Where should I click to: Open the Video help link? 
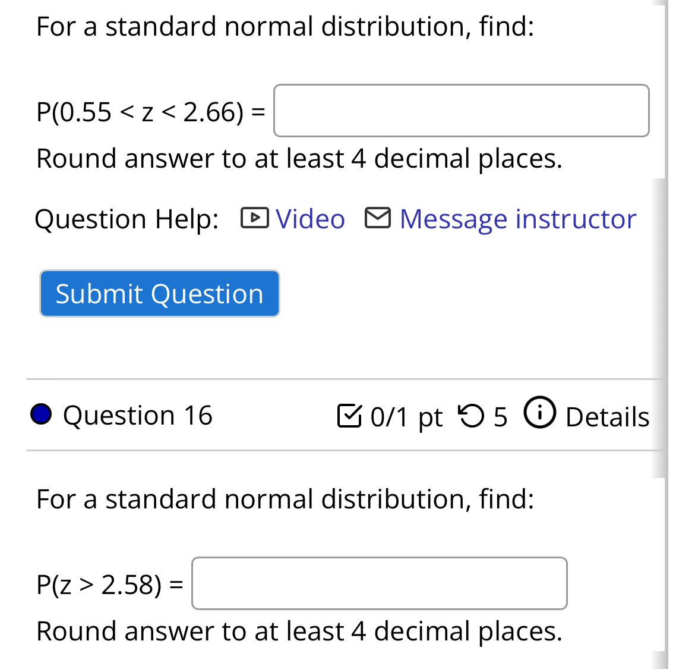(309, 218)
